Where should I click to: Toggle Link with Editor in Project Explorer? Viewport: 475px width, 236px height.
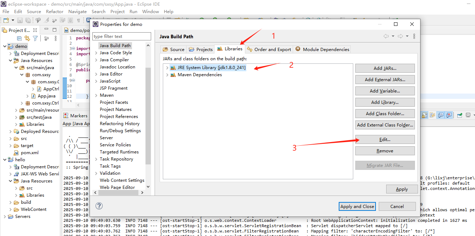pyautogui.click(x=27, y=38)
